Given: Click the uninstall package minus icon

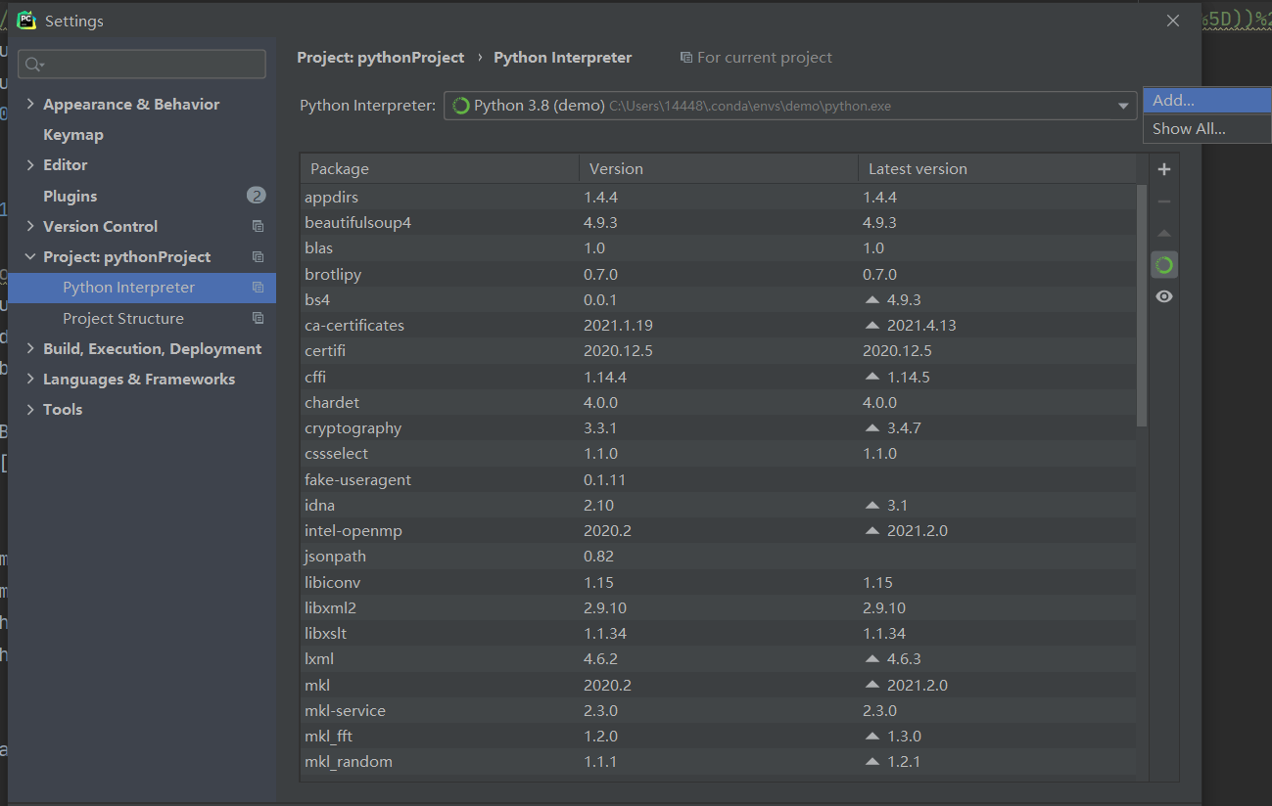Looking at the screenshot, I should pos(1164,201).
